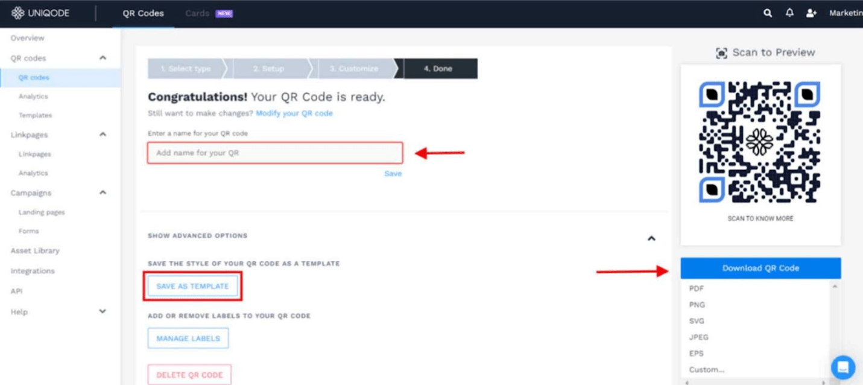This screenshot has height=385, width=863.
Task: Click the add user icon
Action: point(811,13)
